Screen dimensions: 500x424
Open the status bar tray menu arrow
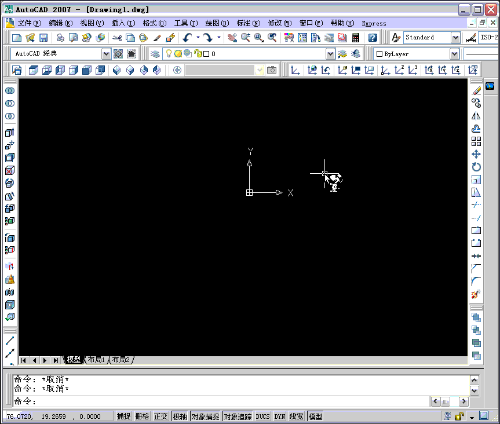(x=472, y=417)
